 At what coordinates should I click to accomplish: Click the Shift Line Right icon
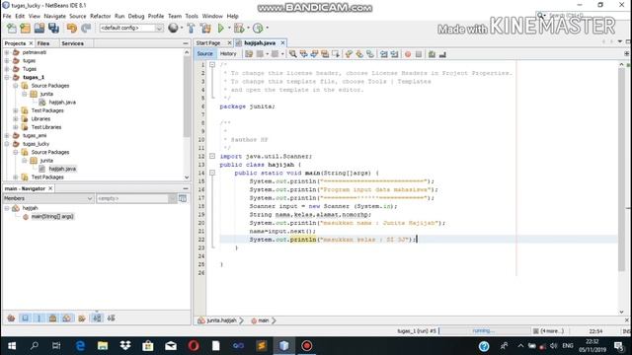click(395, 54)
